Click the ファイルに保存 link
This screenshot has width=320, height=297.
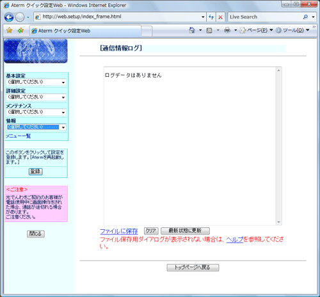click(x=119, y=231)
